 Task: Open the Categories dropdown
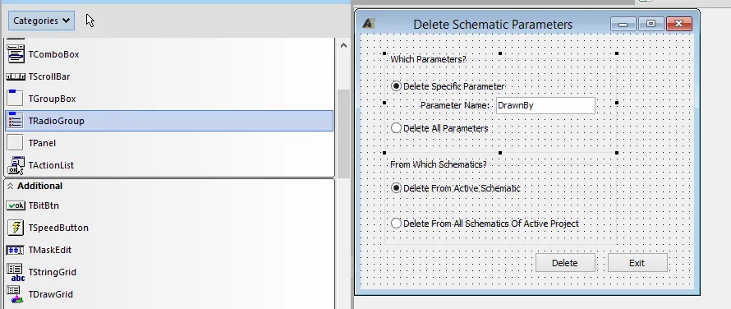(41, 21)
